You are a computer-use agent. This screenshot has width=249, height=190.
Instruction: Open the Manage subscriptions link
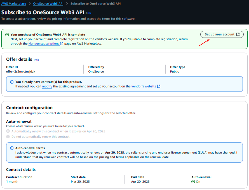pos(44,44)
